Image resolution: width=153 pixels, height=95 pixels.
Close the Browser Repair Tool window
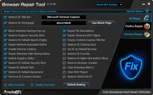click(149, 4)
